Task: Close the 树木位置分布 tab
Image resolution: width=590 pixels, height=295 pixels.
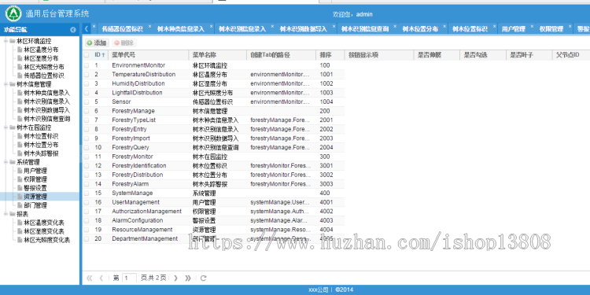Action: tap(444, 27)
